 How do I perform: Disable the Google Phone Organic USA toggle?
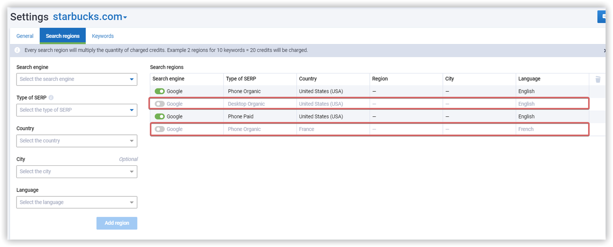(x=160, y=91)
